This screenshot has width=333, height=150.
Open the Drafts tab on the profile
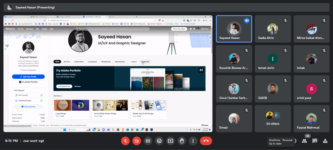tap(145, 62)
